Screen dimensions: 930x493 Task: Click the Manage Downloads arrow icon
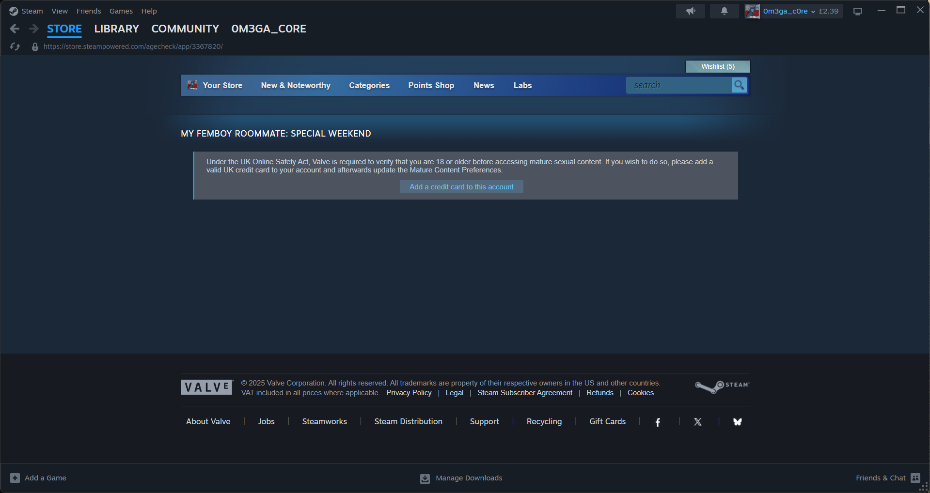tap(425, 478)
